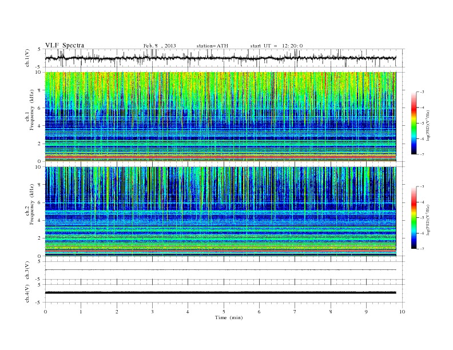Image resolution: width=453 pixels, height=350 pixels.
Task: Click the time axis tick label "9"
Action: pyautogui.click(x=366, y=312)
